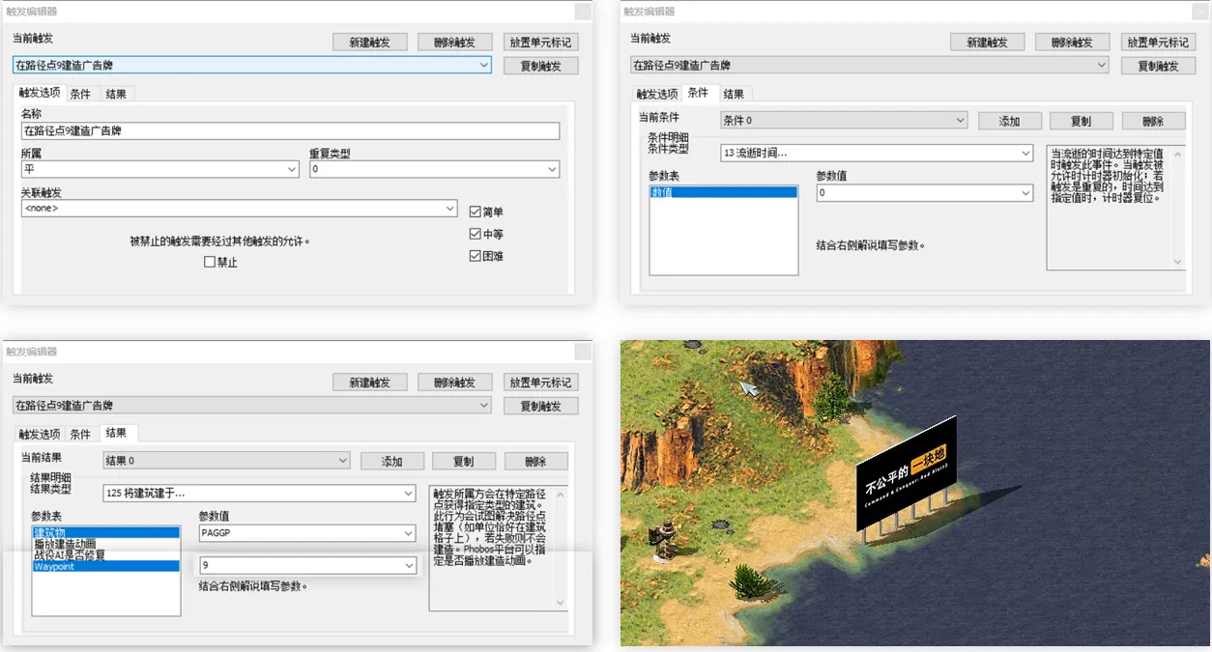Click 删除触发 in the 触发选项 tab window
1212x652 pixels.
tap(455, 43)
